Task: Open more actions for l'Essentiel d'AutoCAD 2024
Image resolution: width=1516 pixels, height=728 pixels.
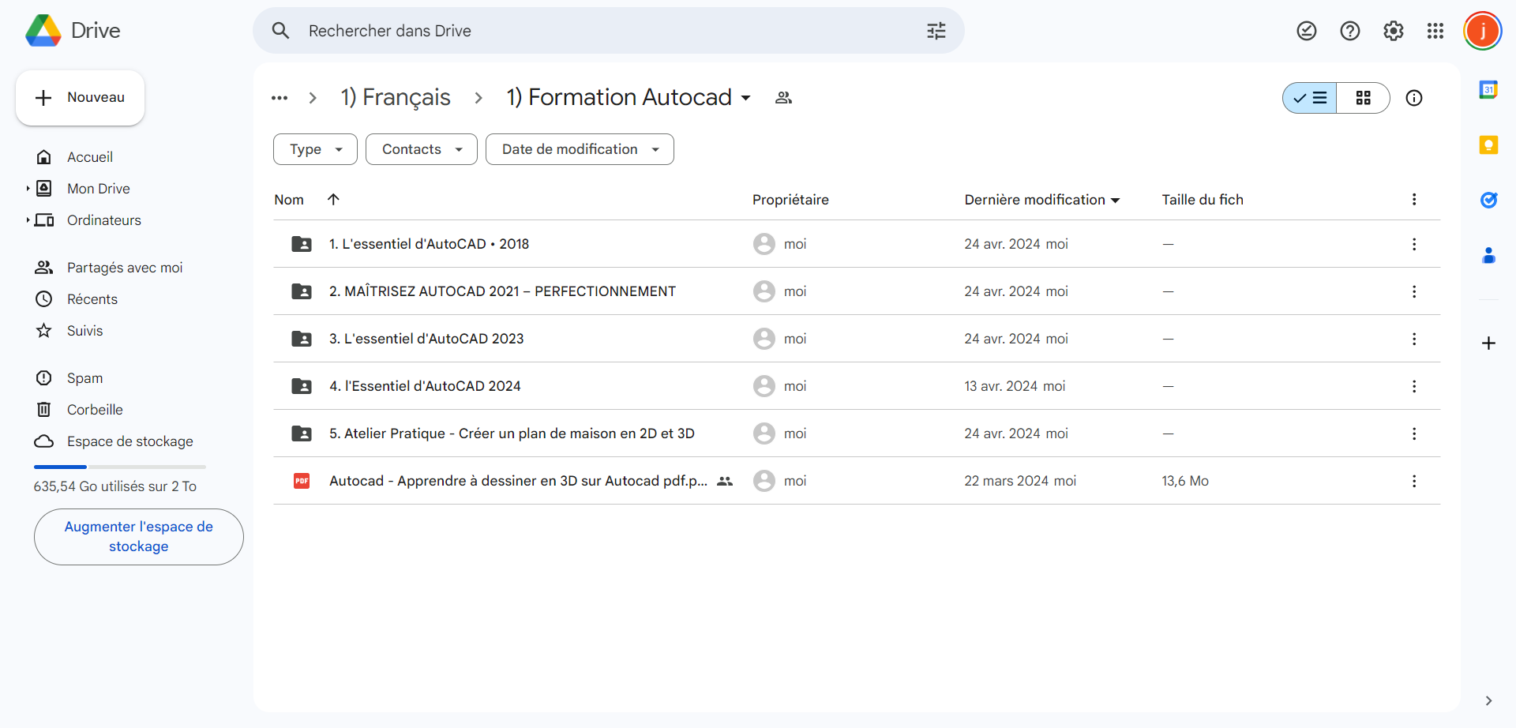Action: [1414, 386]
